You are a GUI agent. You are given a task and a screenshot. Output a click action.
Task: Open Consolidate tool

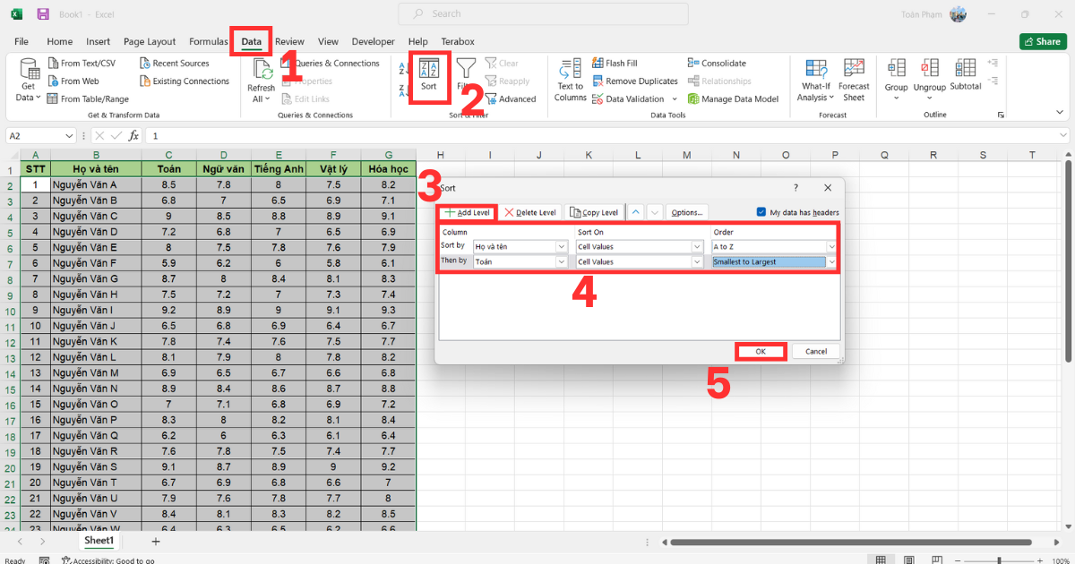pyautogui.click(x=717, y=64)
